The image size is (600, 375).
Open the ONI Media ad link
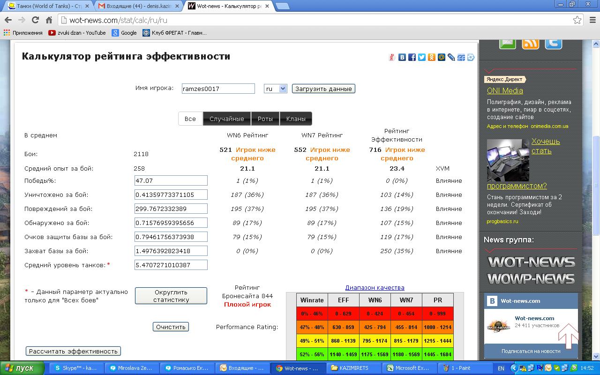[x=505, y=91]
